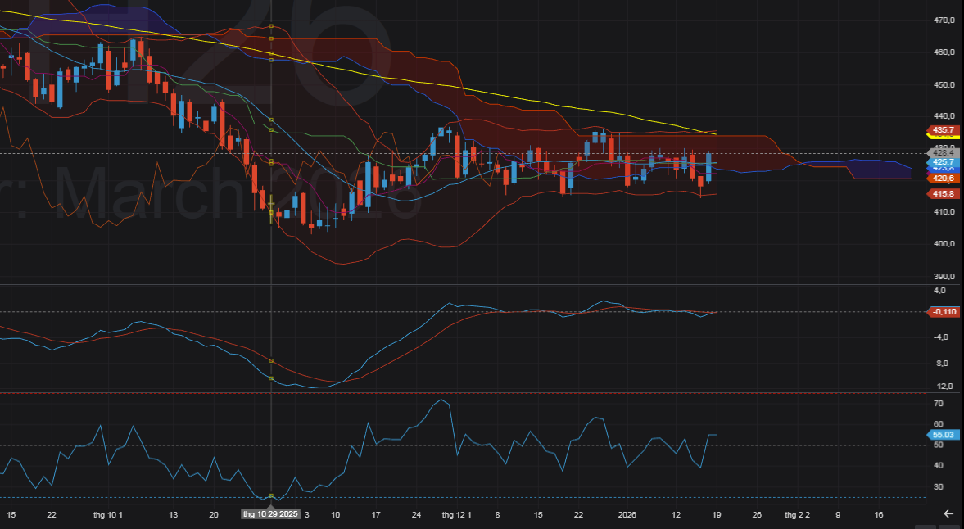Click 'thg 2 2' on the time axis

pyautogui.click(x=797, y=514)
